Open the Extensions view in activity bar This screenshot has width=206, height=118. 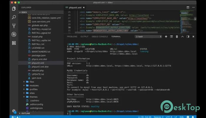[14, 43]
